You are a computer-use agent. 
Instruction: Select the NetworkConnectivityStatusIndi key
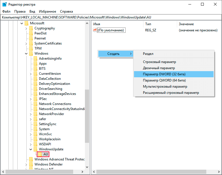(62, 109)
